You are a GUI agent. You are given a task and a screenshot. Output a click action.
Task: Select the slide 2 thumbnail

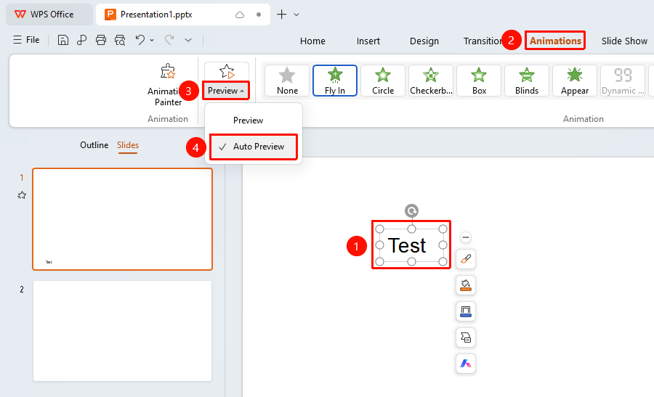coord(123,331)
